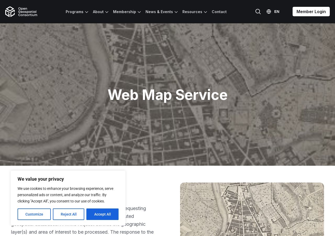Open the search magnifier icon
Viewport: 335px width, 236px height.
coord(258,12)
